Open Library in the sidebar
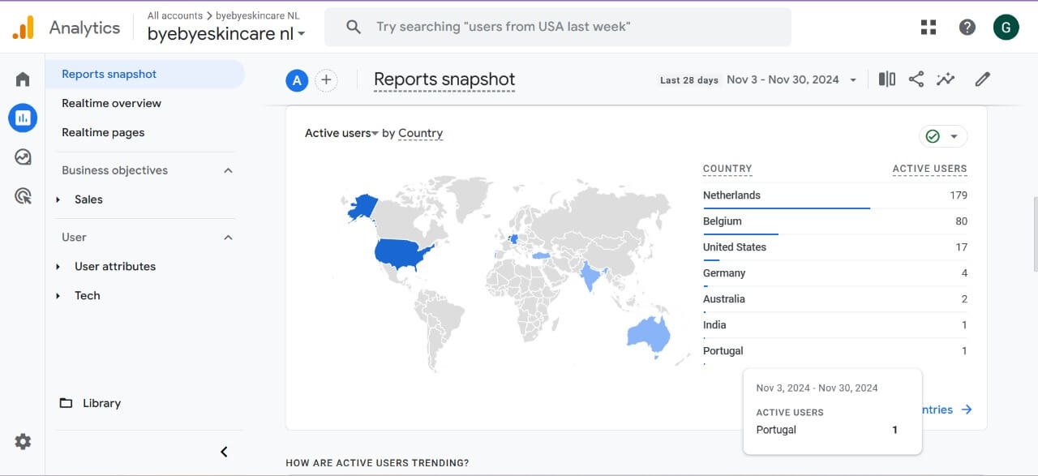1038x476 pixels. (x=101, y=403)
